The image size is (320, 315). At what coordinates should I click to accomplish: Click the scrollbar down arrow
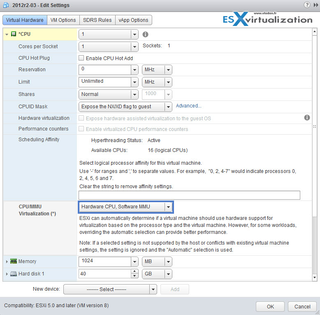tap(315, 278)
